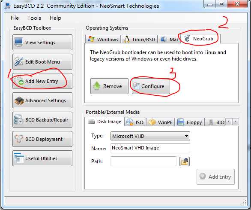Switch to the Mac tab
Screen dimensions: 251x210
[x=169, y=39]
